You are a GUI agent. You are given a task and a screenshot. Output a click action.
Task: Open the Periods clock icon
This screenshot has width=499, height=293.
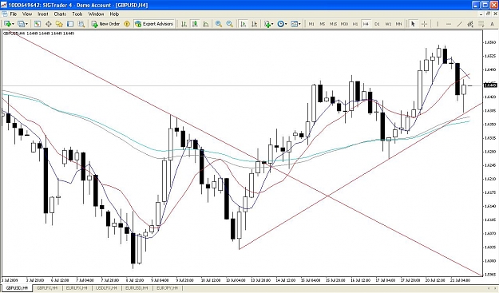[280, 24]
